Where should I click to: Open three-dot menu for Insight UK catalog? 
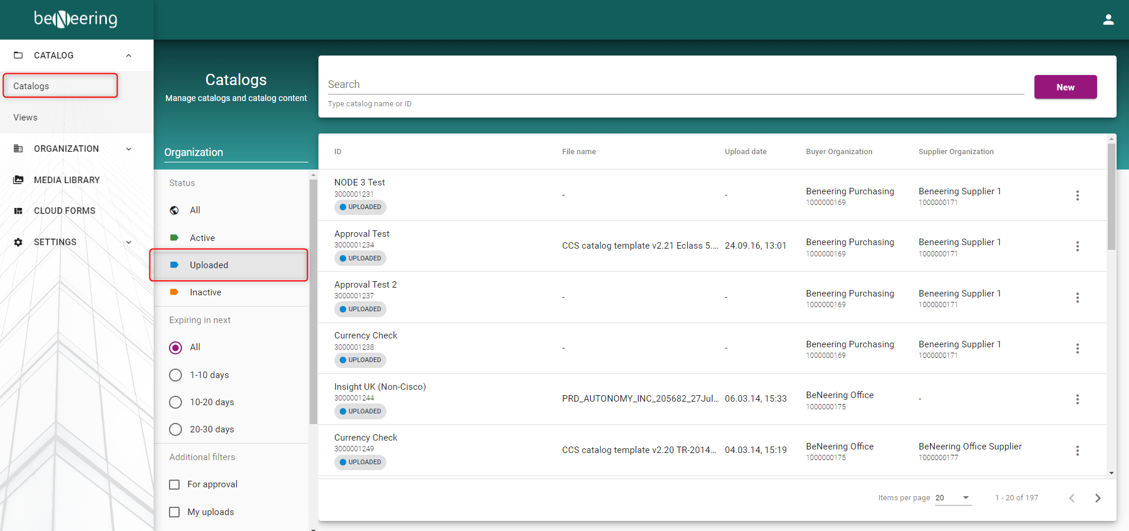click(1077, 399)
